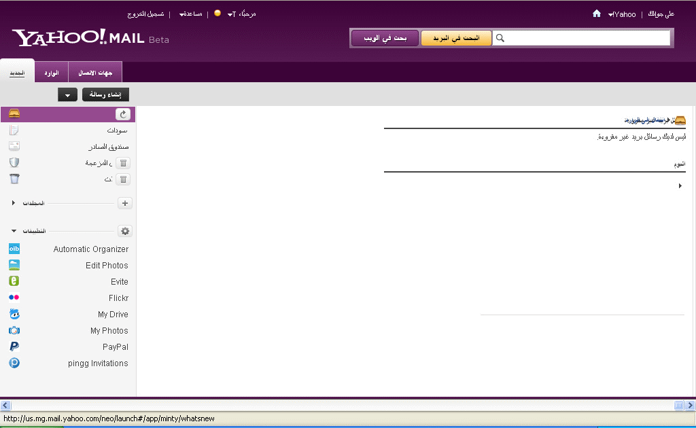Click the horizontal scrollbar thumb
The height and width of the screenshot is (428, 696).
coord(679,405)
